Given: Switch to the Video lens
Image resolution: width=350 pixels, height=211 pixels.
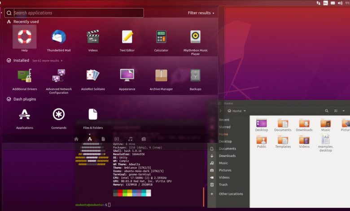Looking at the screenshot, I should [x=117, y=139].
